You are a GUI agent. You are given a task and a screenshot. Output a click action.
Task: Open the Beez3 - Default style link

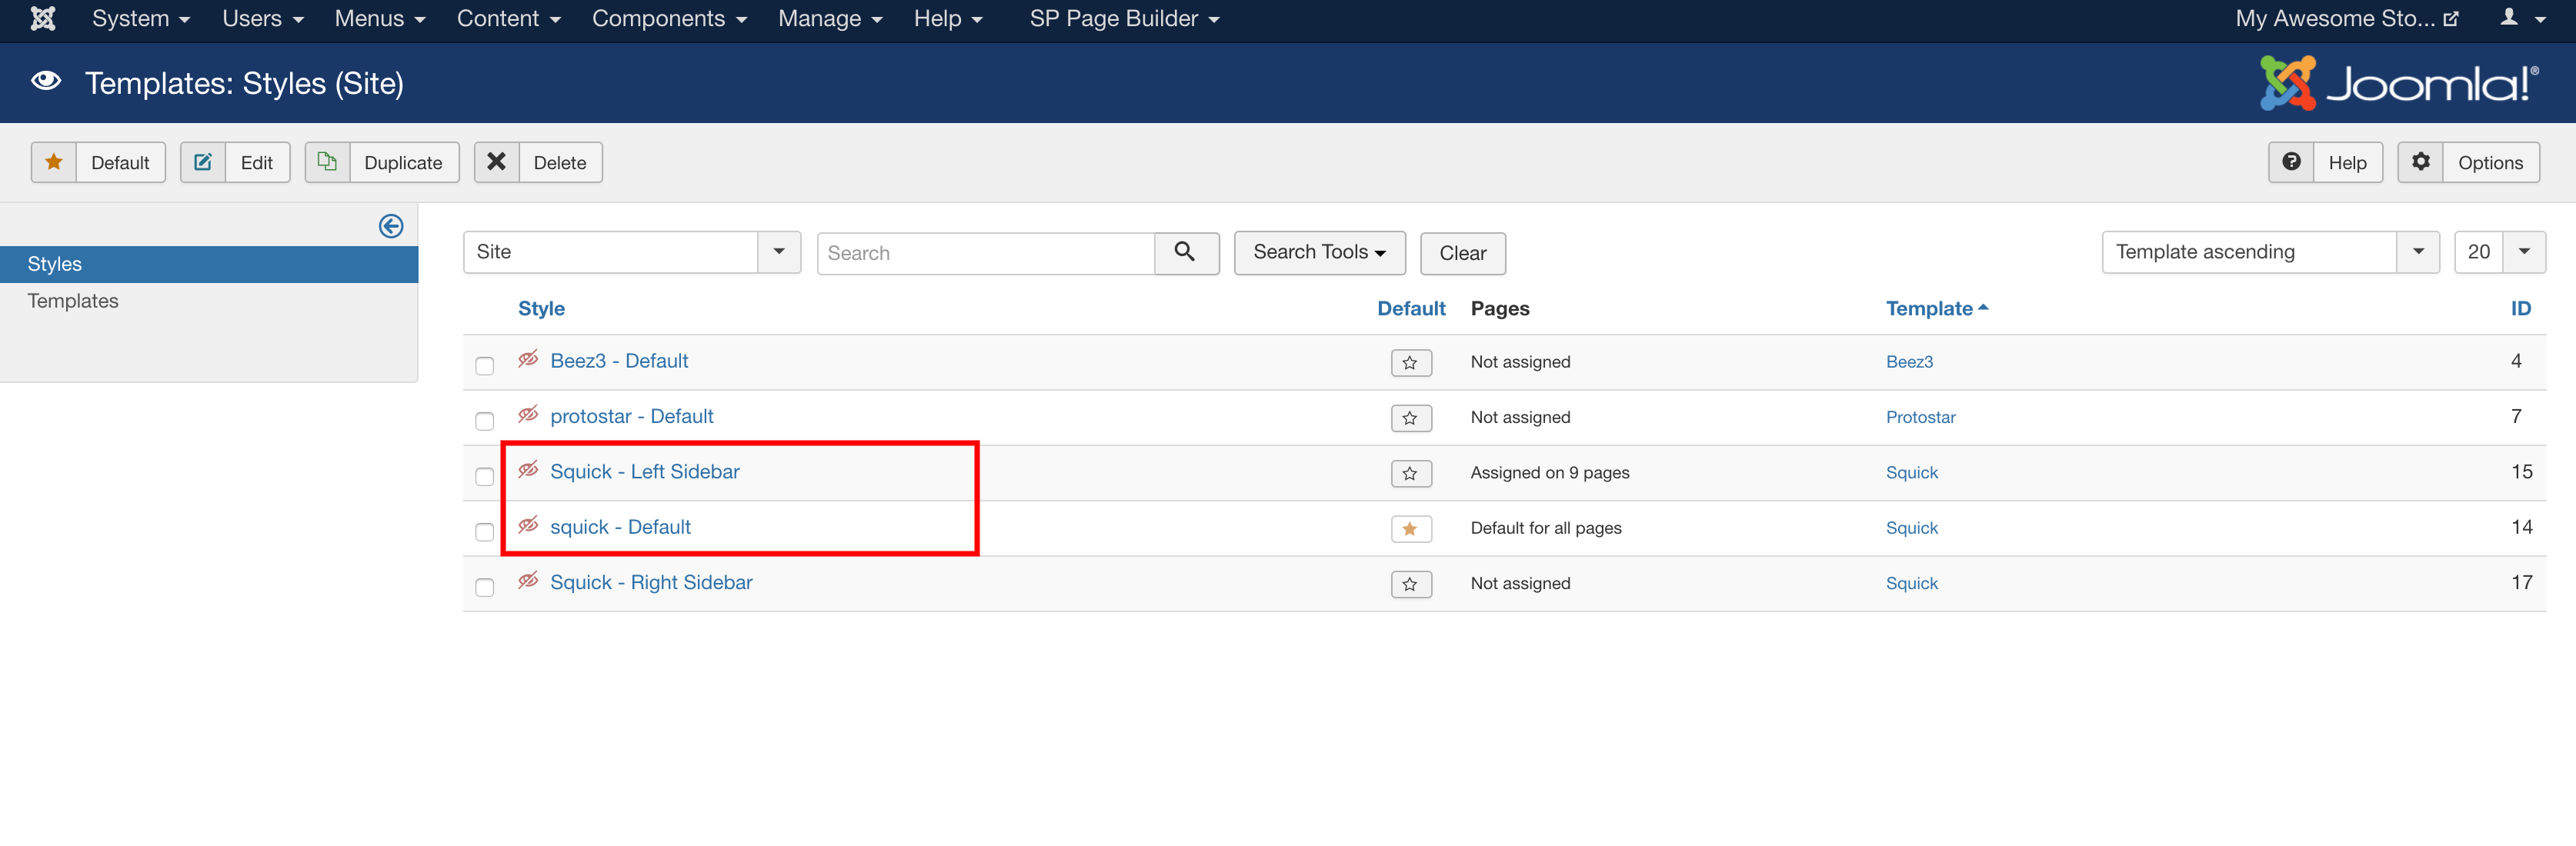[619, 361]
